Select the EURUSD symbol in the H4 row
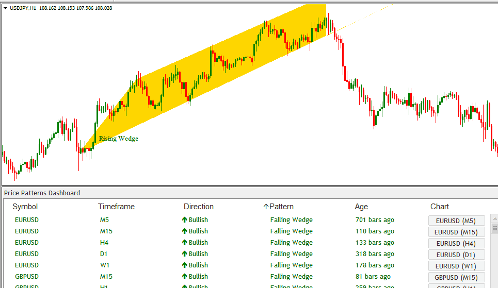 (x=27, y=243)
